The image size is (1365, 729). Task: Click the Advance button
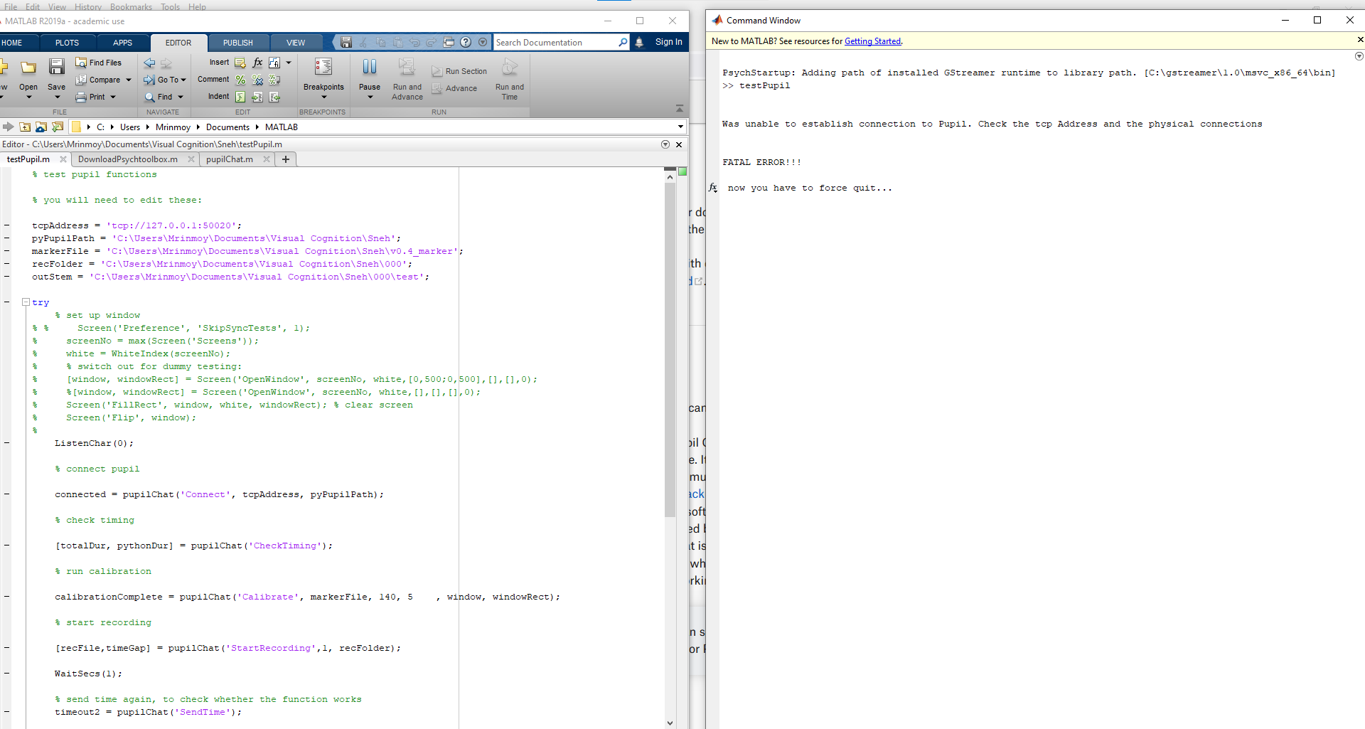click(454, 88)
